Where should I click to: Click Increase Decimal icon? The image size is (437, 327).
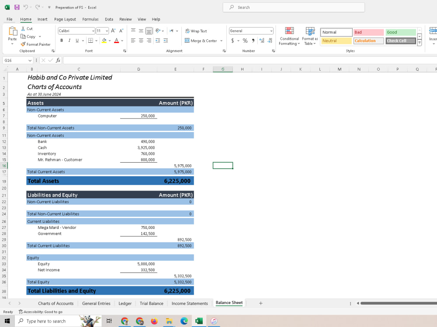coord(262,41)
